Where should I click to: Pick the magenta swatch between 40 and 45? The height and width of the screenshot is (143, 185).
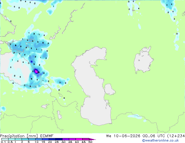click(79, 139)
